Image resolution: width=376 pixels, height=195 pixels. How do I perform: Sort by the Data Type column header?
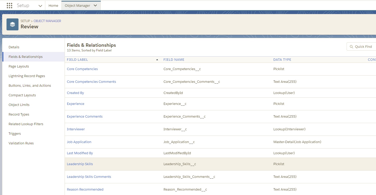(282, 60)
